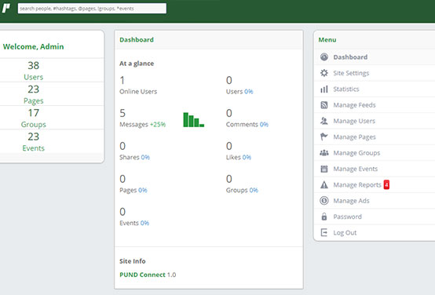Click the Online Users stat label
The height and width of the screenshot is (295, 435).
(138, 92)
